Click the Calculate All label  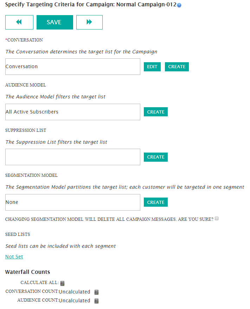coord(40,282)
